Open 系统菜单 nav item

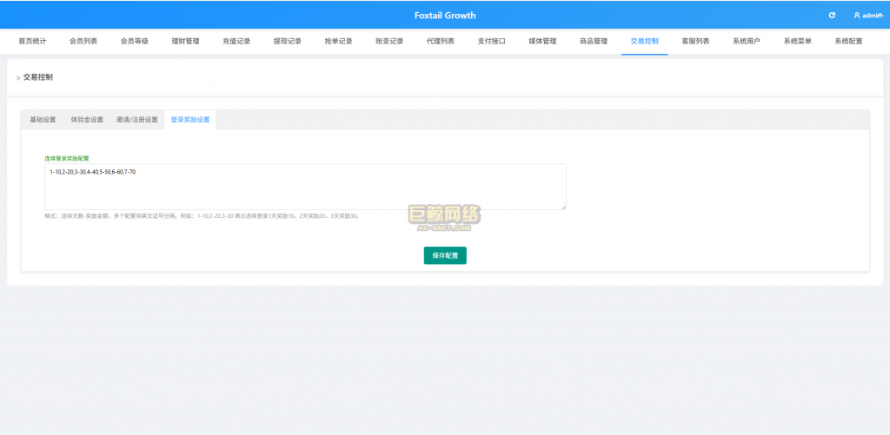pos(798,42)
